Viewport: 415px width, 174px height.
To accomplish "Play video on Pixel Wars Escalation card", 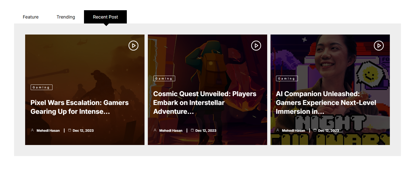I will coord(133,46).
